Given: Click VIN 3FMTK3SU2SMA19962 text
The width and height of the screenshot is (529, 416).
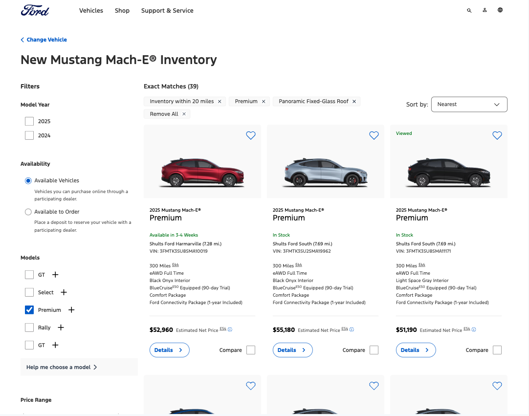Looking at the screenshot, I should click(x=302, y=251).
